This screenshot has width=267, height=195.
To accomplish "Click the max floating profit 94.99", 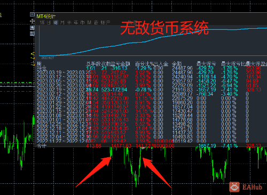I will tap(252, 81).
